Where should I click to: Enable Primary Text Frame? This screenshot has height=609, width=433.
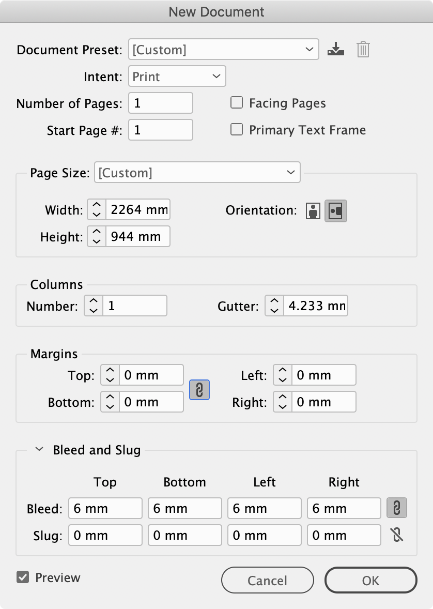click(236, 130)
